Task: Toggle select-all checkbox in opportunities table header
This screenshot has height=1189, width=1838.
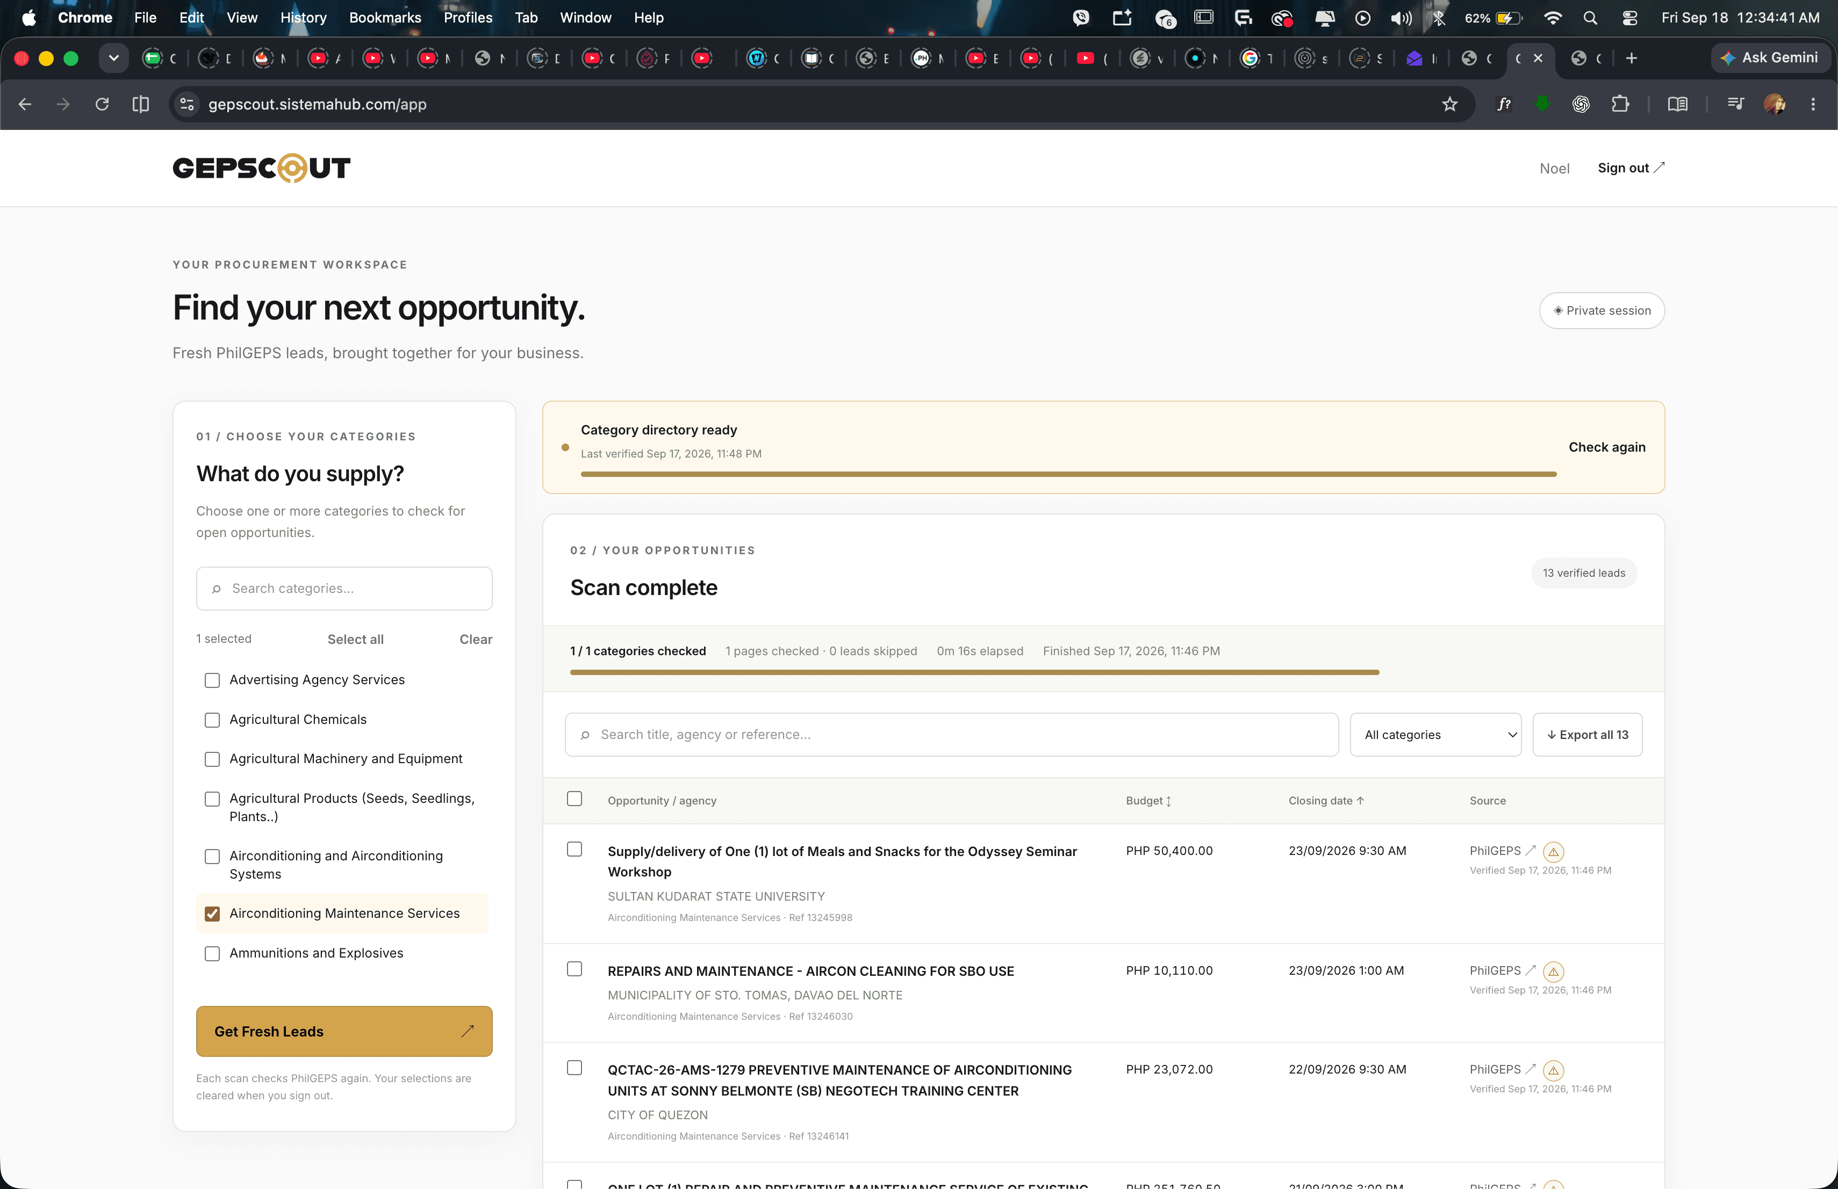Action: point(575,799)
